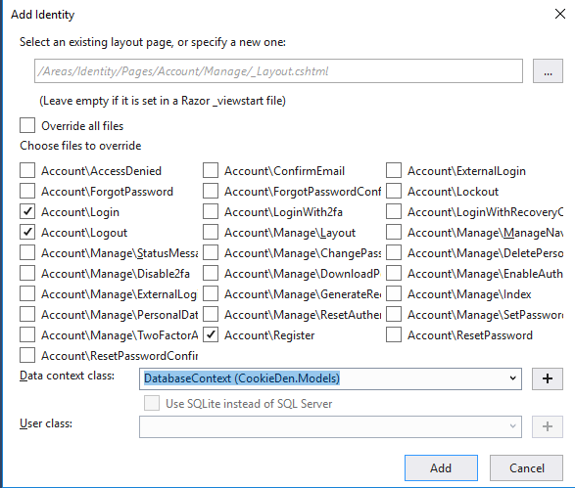Viewport: 575px width, 488px height.
Task: Enable the Account\AccessDenied checkbox
Action: tap(27, 170)
